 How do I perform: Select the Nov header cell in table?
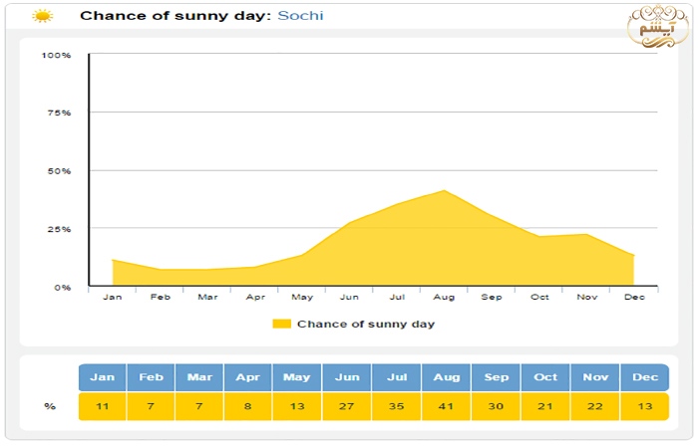[595, 377]
